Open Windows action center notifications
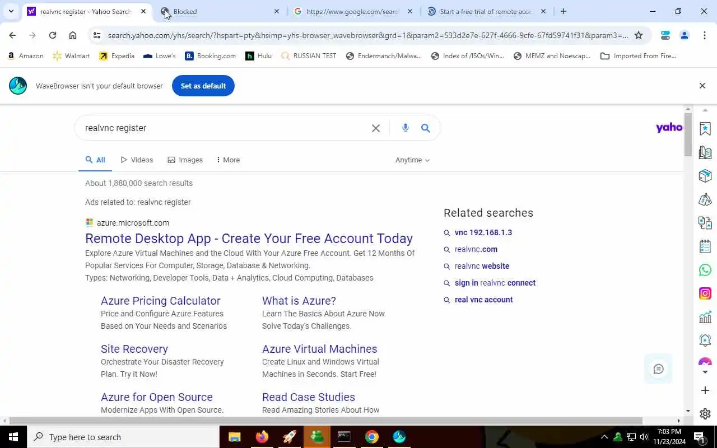 click(x=699, y=437)
